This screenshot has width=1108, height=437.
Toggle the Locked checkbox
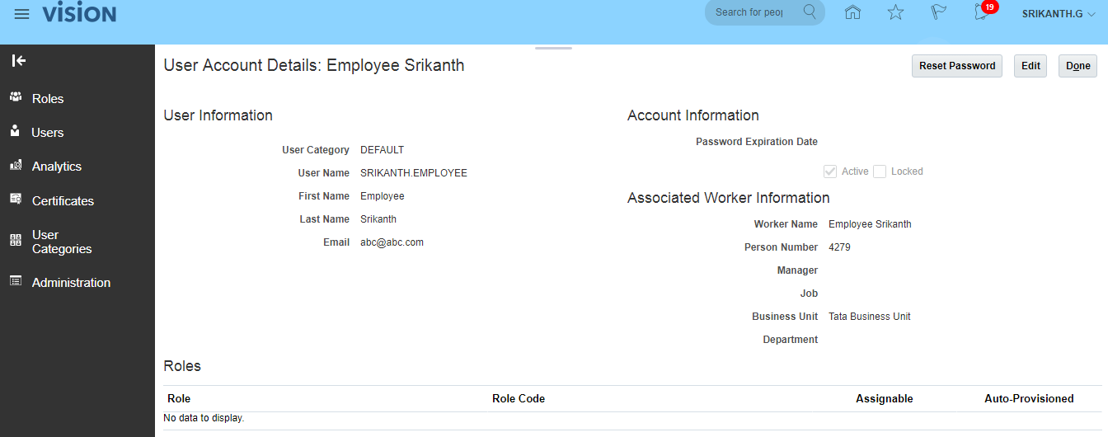pyautogui.click(x=880, y=172)
